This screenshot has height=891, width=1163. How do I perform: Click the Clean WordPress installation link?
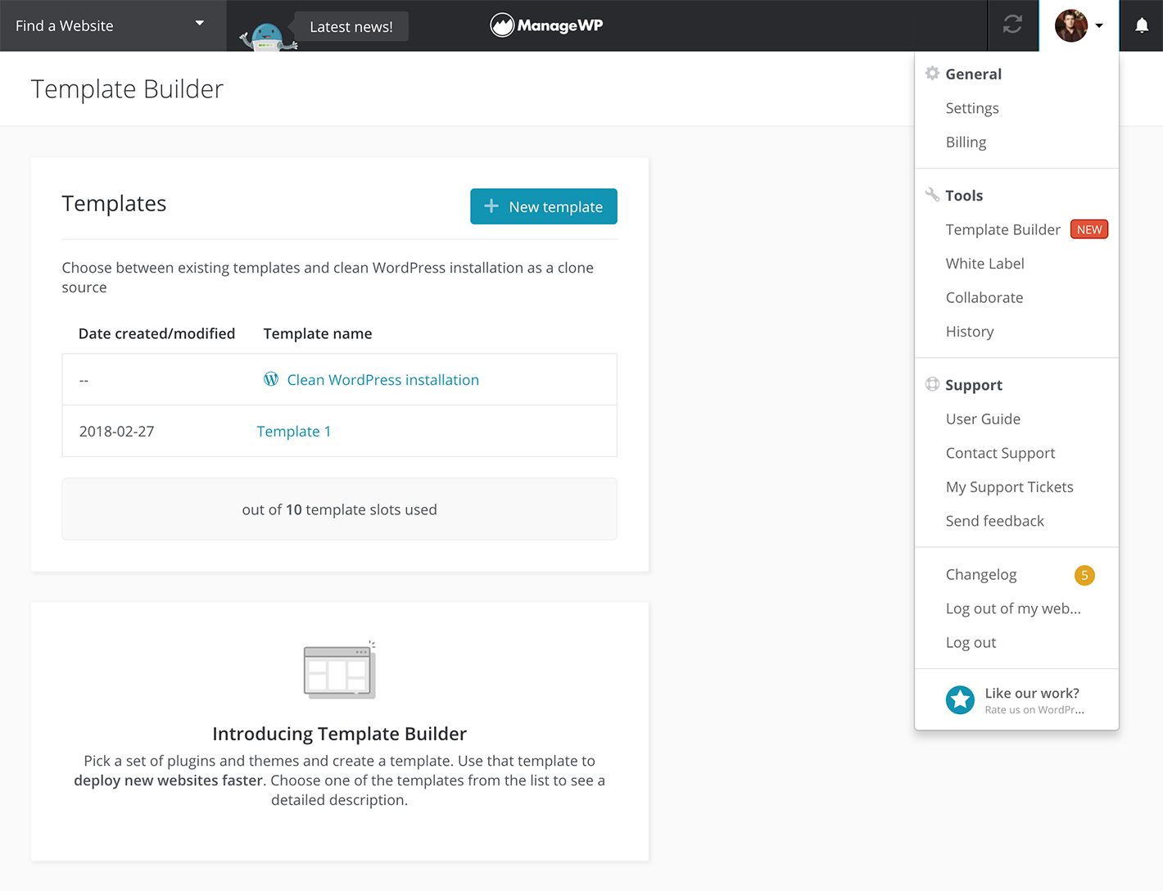click(x=382, y=380)
